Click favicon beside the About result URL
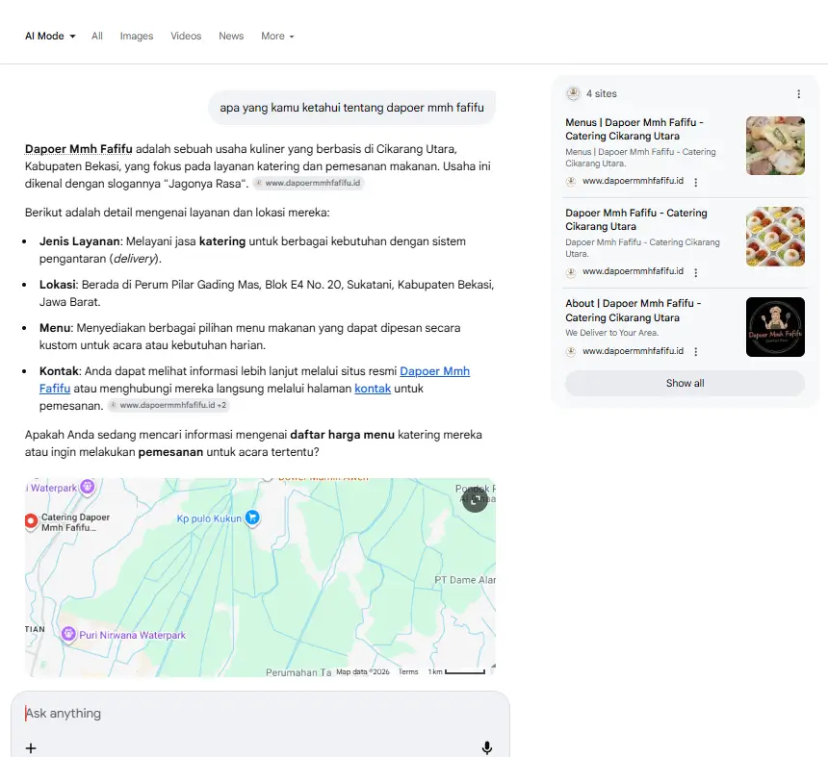 [571, 351]
